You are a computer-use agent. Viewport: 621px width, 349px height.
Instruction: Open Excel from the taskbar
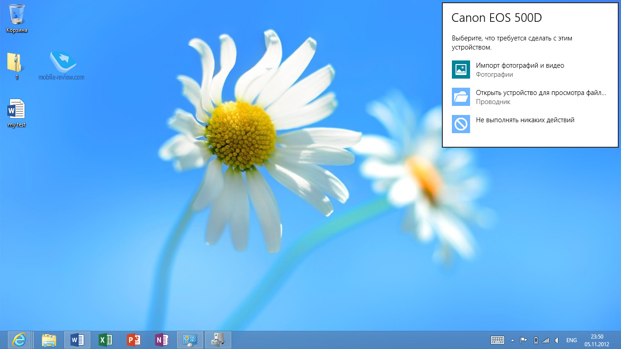click(x=105, y=340)
